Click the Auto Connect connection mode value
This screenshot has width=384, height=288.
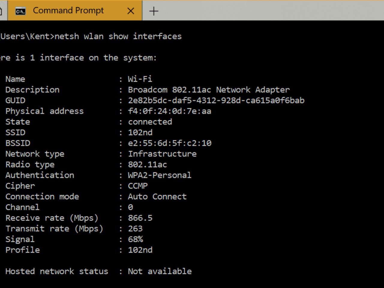157,197
